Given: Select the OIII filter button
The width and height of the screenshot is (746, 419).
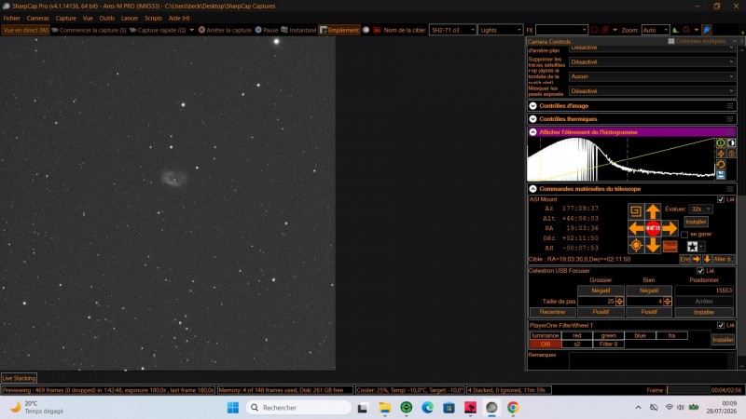Looking at the screenshot, I should 546,344.
